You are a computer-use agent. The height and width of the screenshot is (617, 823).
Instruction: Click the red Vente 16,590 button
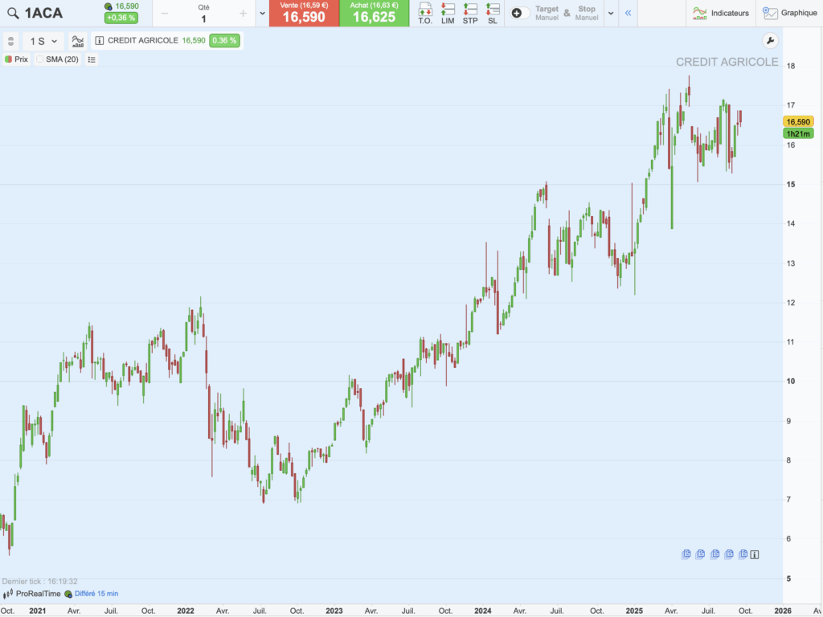click(303, 13)
